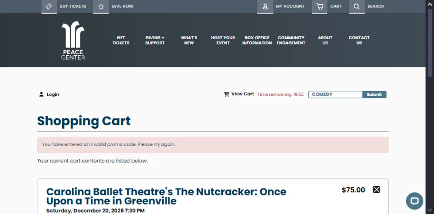This screenshot has width=434, height=214.
Task: Open the Contact Us menu
Action: pos(359,40)
